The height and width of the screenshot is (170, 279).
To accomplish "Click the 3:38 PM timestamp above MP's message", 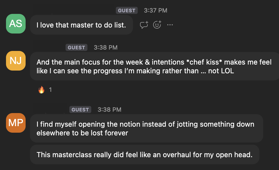I will point(110,110).
